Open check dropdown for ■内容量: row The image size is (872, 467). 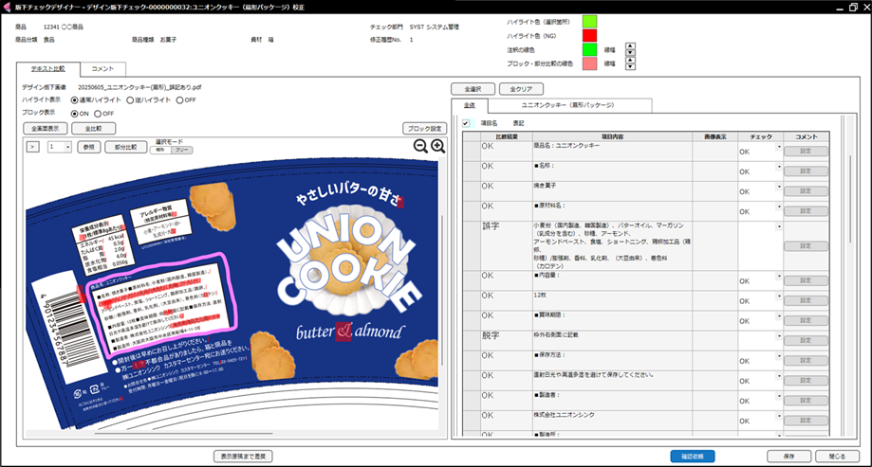[779, 276]
